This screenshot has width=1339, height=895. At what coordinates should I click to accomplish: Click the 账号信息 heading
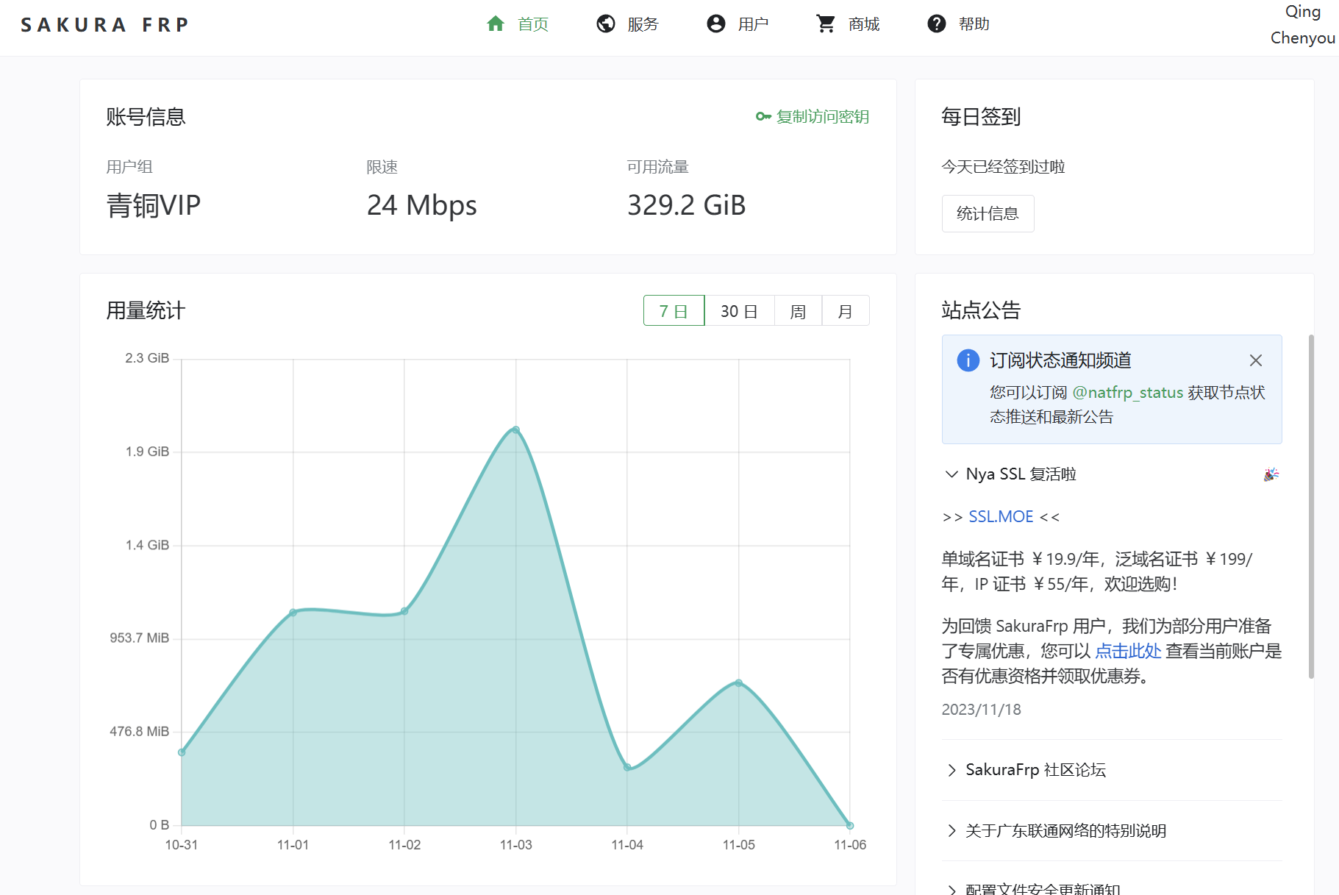pos(146,116)
